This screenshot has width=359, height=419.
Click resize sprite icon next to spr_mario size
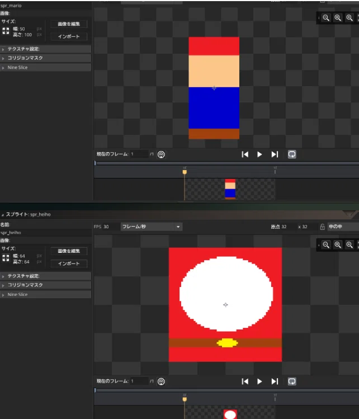click(6, 31)
